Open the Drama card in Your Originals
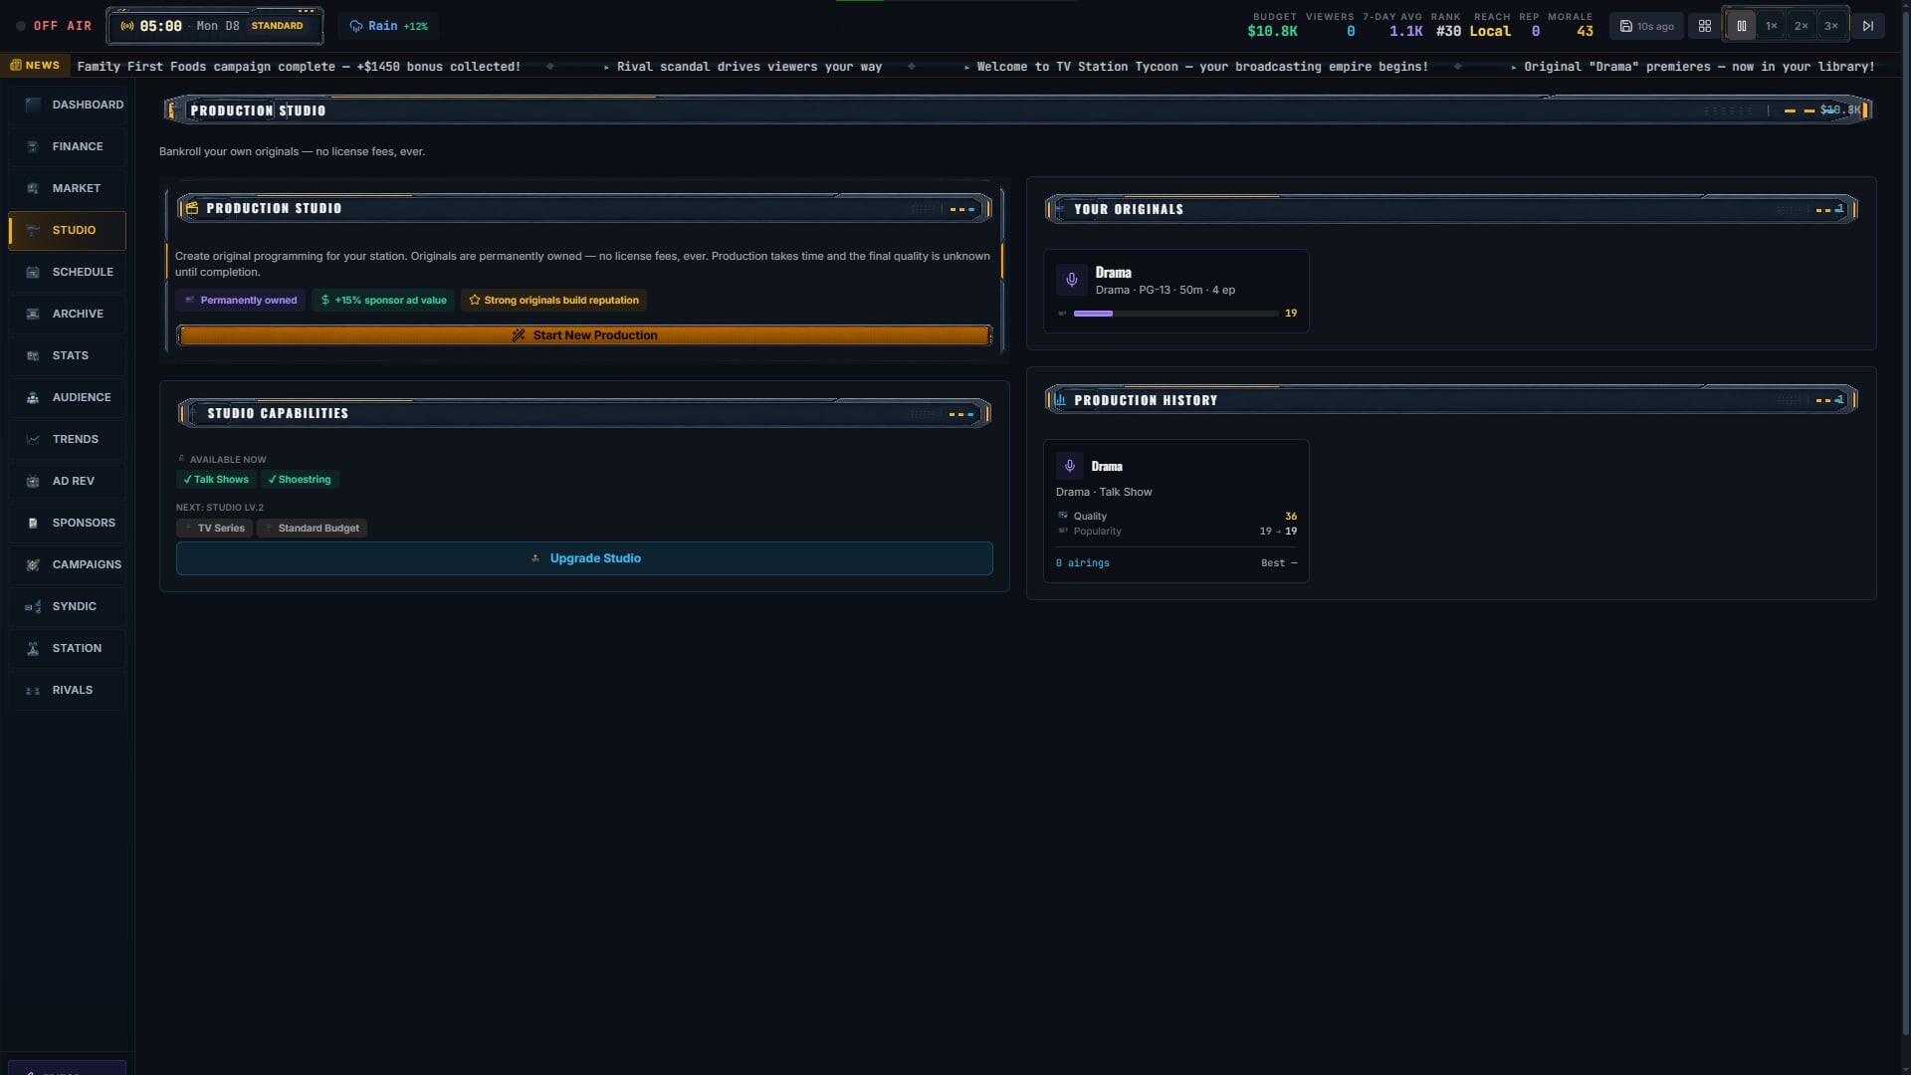Viewport: 1911px width, 1075px height. click(1175, 291)
